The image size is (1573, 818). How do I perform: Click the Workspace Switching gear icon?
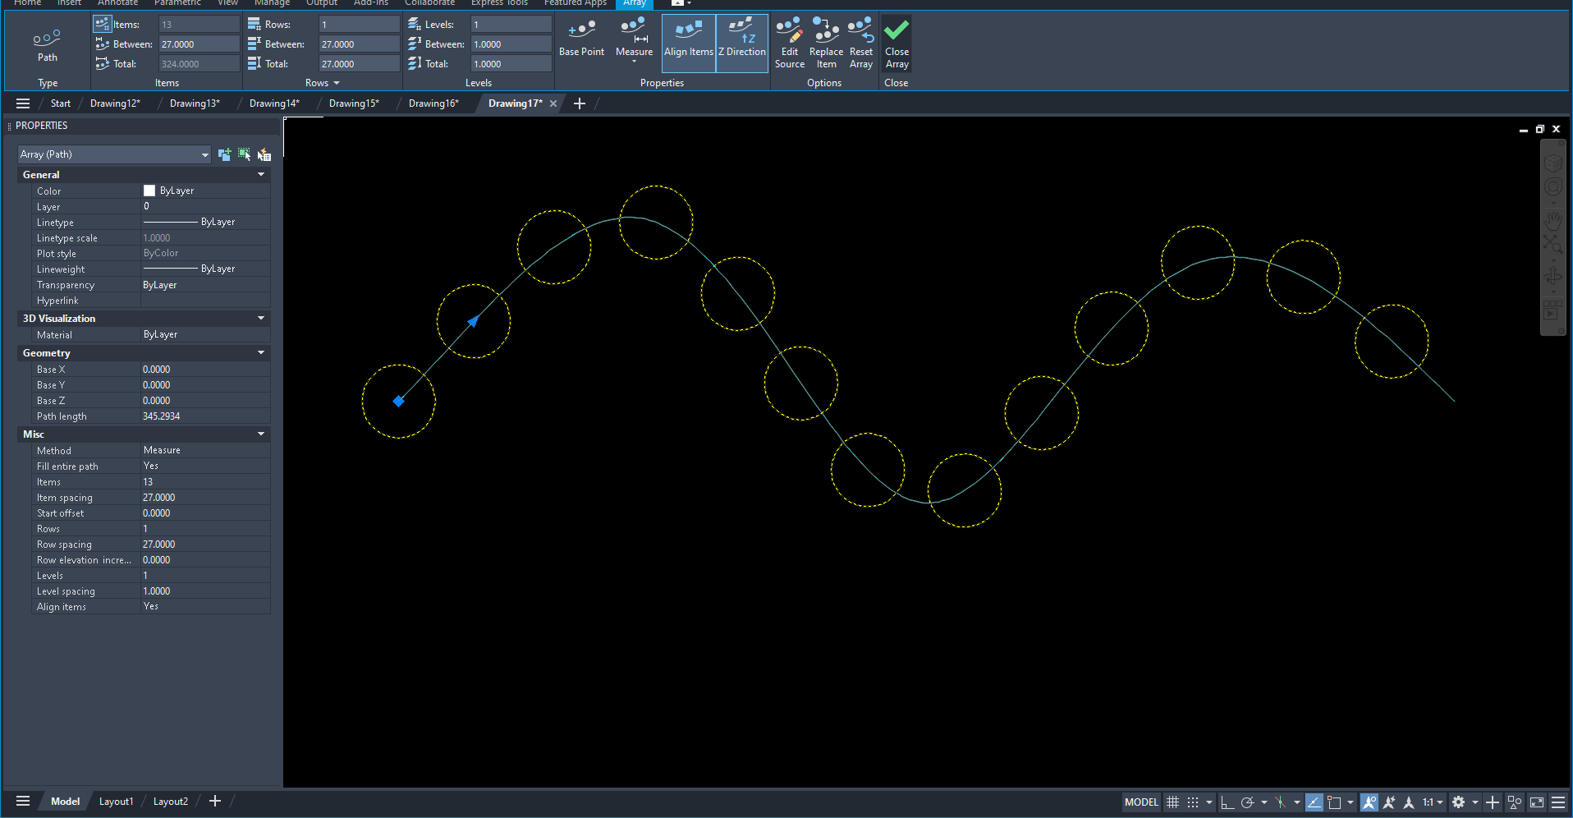click(1459, 802)
